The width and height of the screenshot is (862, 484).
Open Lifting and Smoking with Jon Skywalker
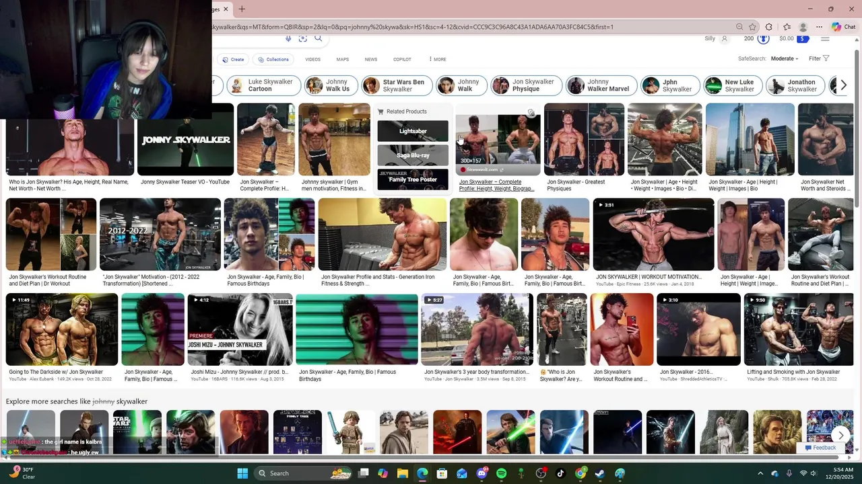coord(799,329)
